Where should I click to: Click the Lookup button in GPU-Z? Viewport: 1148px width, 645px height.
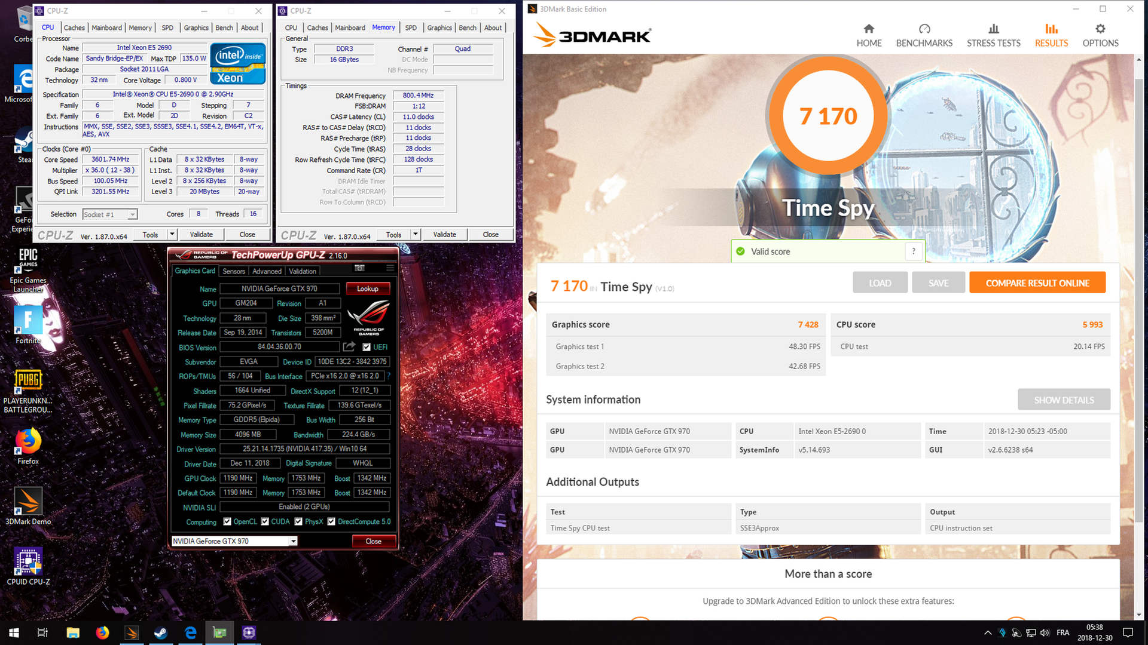[x=368, y=288]
